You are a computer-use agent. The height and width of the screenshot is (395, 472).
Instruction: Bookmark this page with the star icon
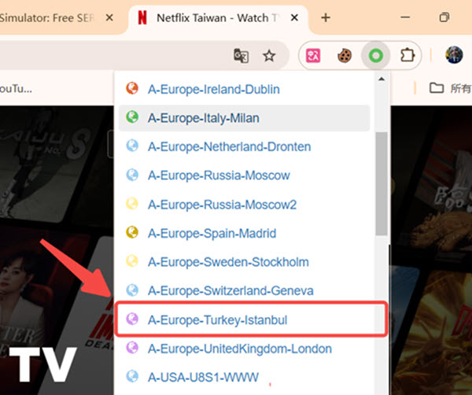tap(269, 56)
